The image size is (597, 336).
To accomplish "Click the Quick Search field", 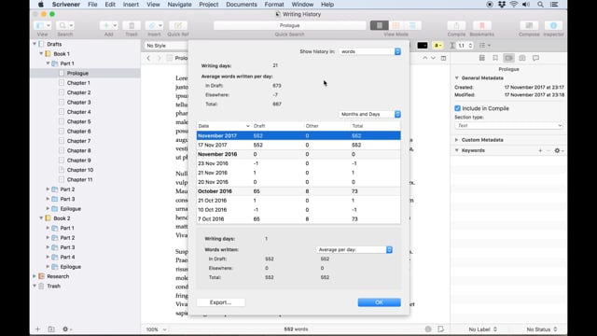I will tap(290, 25).
